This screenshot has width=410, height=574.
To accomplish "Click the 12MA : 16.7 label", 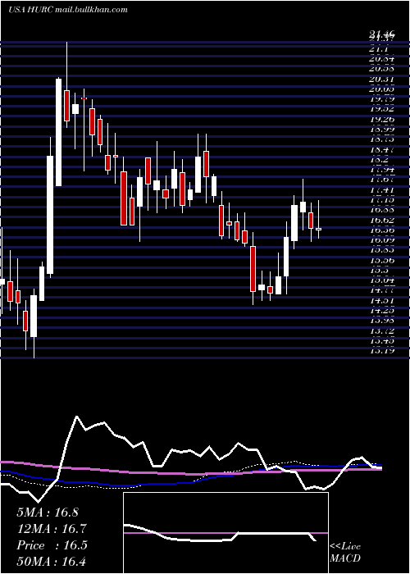I will 52,529.
